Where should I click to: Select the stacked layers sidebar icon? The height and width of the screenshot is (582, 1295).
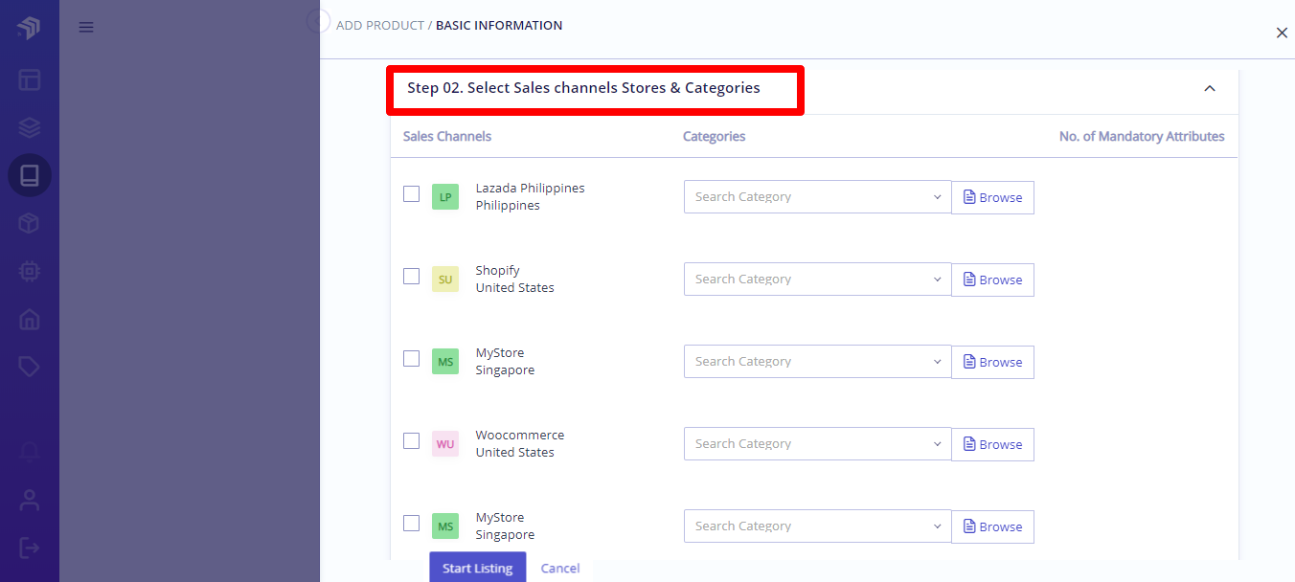tap(29, 127)
